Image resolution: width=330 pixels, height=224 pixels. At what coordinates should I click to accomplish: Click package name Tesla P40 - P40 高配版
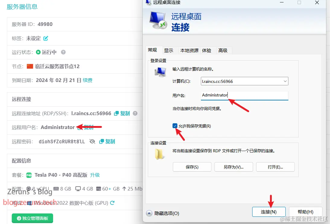pos(61,175)
